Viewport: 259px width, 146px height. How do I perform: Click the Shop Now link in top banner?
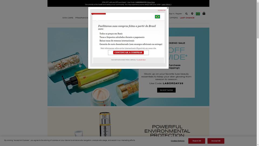[x=151, y=2]
